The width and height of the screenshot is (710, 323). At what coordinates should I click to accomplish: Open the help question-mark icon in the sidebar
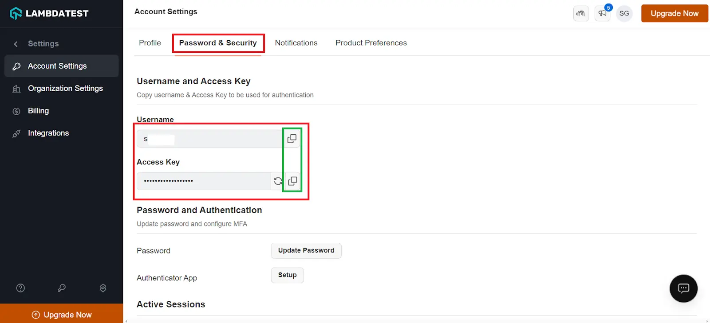coord(20,288)
